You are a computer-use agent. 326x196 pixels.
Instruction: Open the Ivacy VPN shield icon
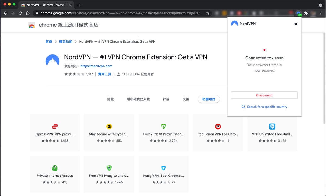(164, 168)
